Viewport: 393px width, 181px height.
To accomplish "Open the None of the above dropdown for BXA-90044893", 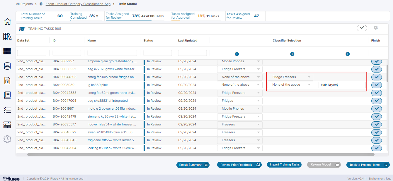I will click(x=239, y=77).
